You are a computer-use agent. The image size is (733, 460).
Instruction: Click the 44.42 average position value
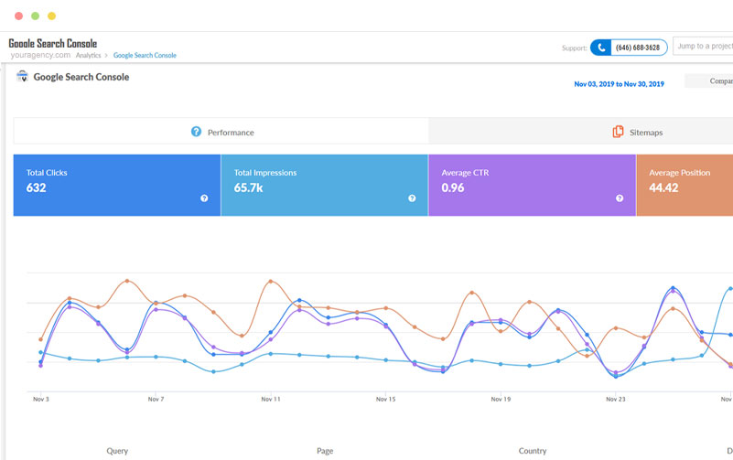click(663, 187)
